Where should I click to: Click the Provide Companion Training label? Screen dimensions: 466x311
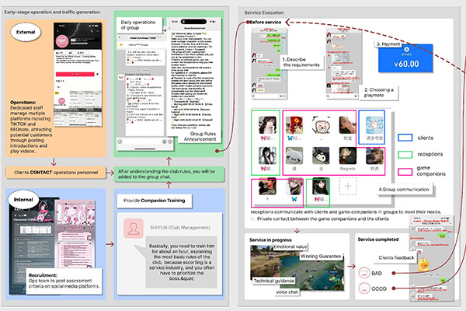coord(155,201)
